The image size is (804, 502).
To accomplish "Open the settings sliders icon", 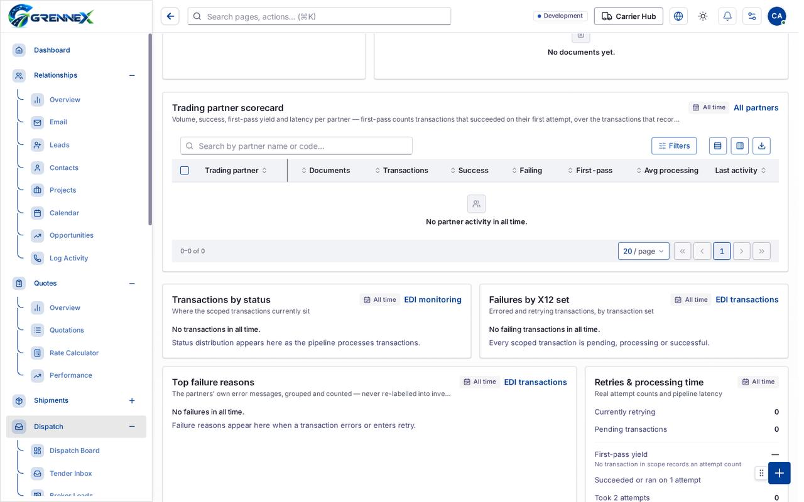I will tap(752, 16).
